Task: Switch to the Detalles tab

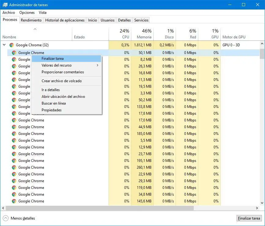Action: point(124,20)
